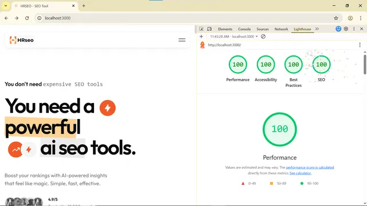
Task: Click the highlighted word 'powerful'
Action: coord(42,128)
